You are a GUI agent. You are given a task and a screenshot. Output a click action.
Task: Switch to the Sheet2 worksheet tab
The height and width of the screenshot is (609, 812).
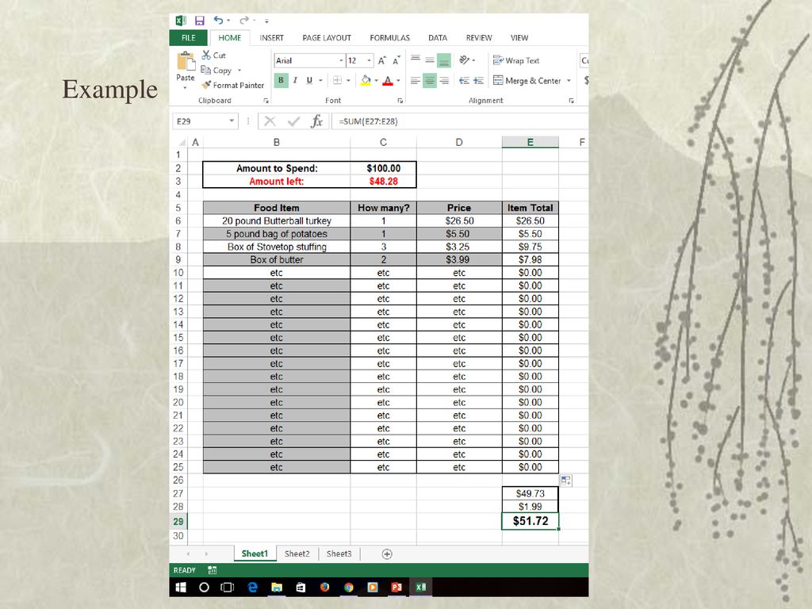tap(297, 554)
